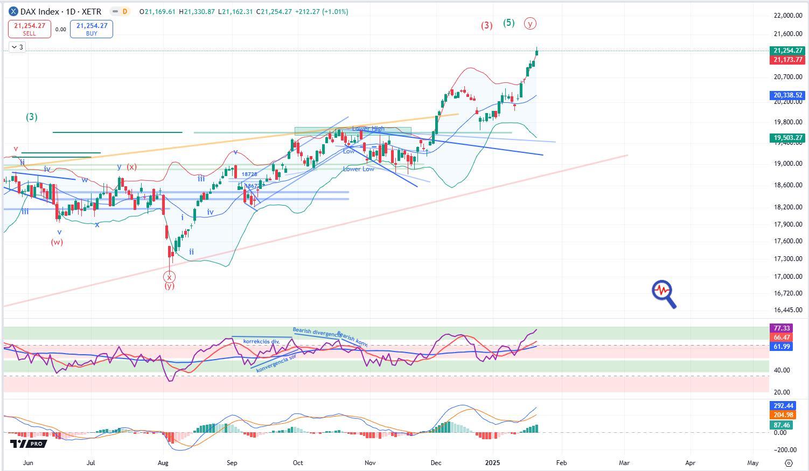
Task: Click the Jun label on time axis
Action: tap(29, 463)
